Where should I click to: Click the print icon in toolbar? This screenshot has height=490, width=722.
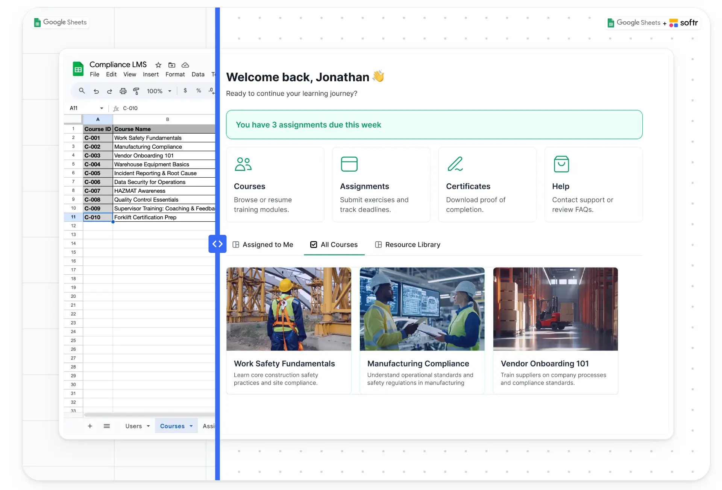[x=123, y=91]
